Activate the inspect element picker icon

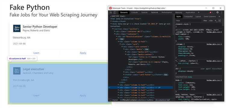coord(111,13)
